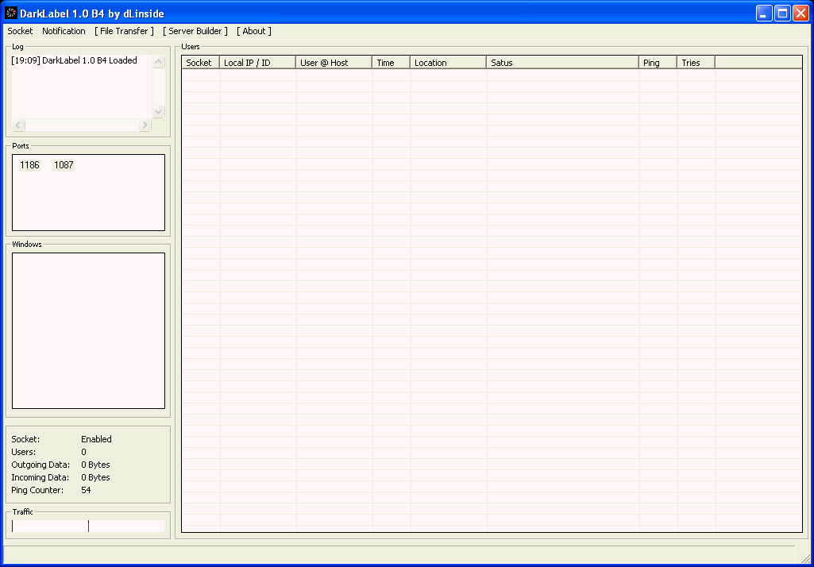Open the Notification menu
814x567 pixels.
pos(64,31)
